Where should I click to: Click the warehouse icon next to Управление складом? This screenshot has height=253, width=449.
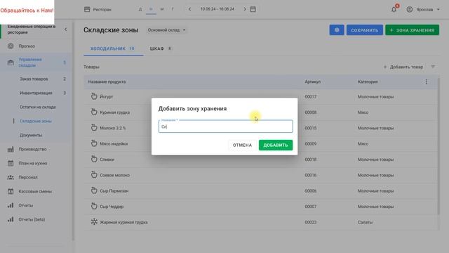point(11,63)
